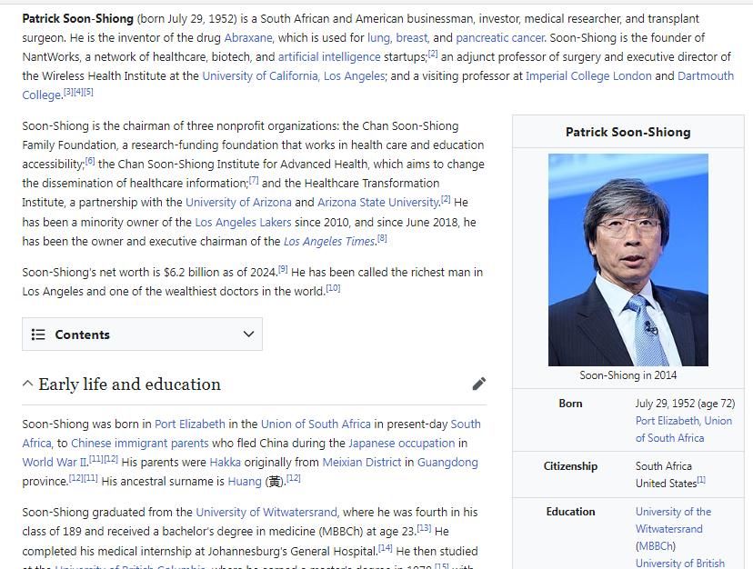Click the Born label in infobox
The image size is (753, 569).
570,404
